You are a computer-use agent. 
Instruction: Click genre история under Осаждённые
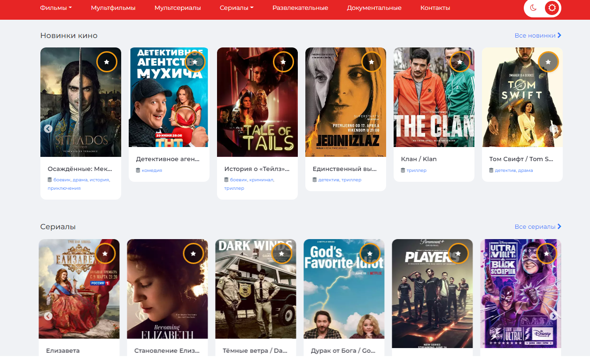click(x=99, y=180)
